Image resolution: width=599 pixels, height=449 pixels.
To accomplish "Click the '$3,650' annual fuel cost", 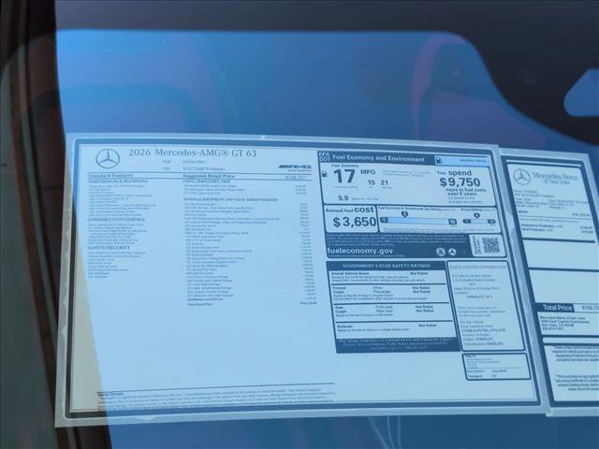I will coord(354,222).
